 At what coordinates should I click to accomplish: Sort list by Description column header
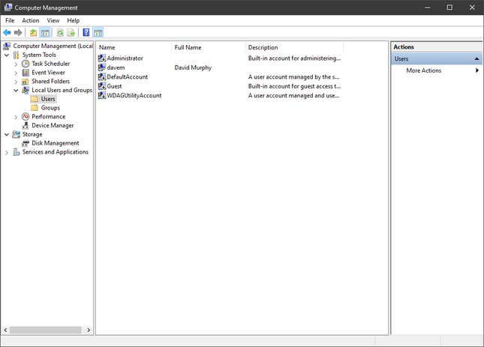pyautogui.click(x=294, y=47)
